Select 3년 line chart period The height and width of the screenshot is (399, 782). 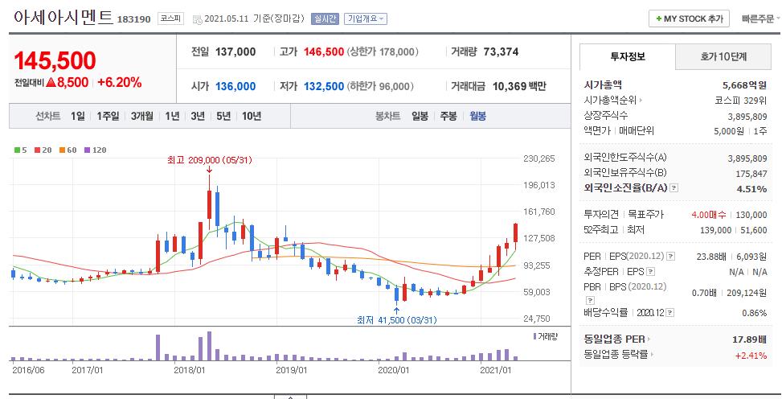198,116
